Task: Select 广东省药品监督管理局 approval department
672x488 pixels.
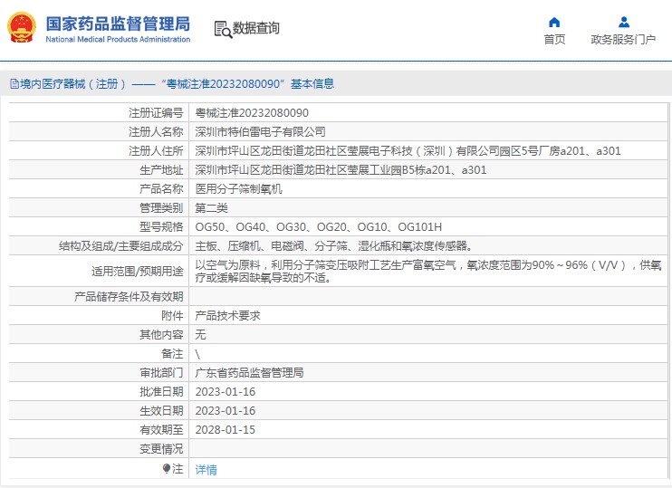Action: (x=249, y=373)
